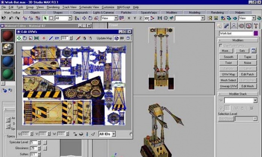262x157 pixels.
Task: Select the Move tool in Edit UVWs
Action: point(19,38)
